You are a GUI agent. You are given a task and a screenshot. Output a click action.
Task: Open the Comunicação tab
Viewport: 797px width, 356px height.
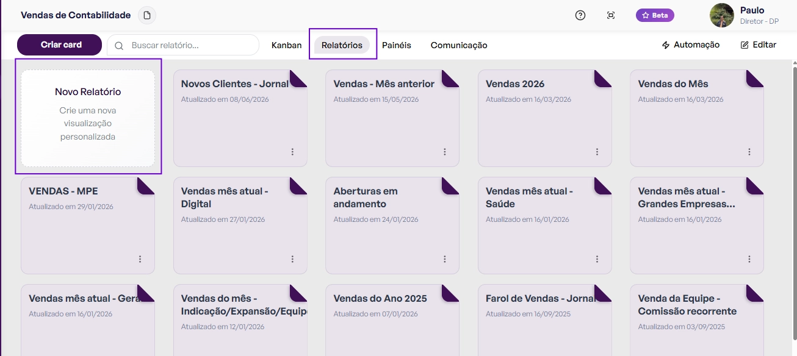click(x=459, y=45)
